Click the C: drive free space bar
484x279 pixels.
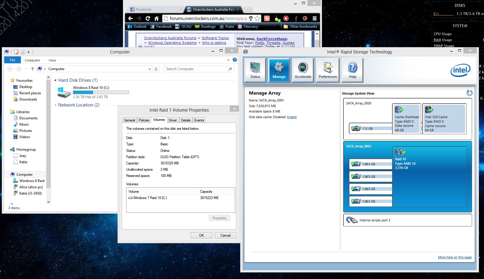tap(101, 93)
